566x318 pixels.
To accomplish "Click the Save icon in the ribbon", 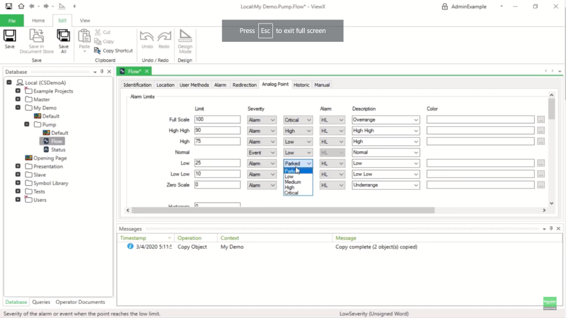I will (10, 36).
